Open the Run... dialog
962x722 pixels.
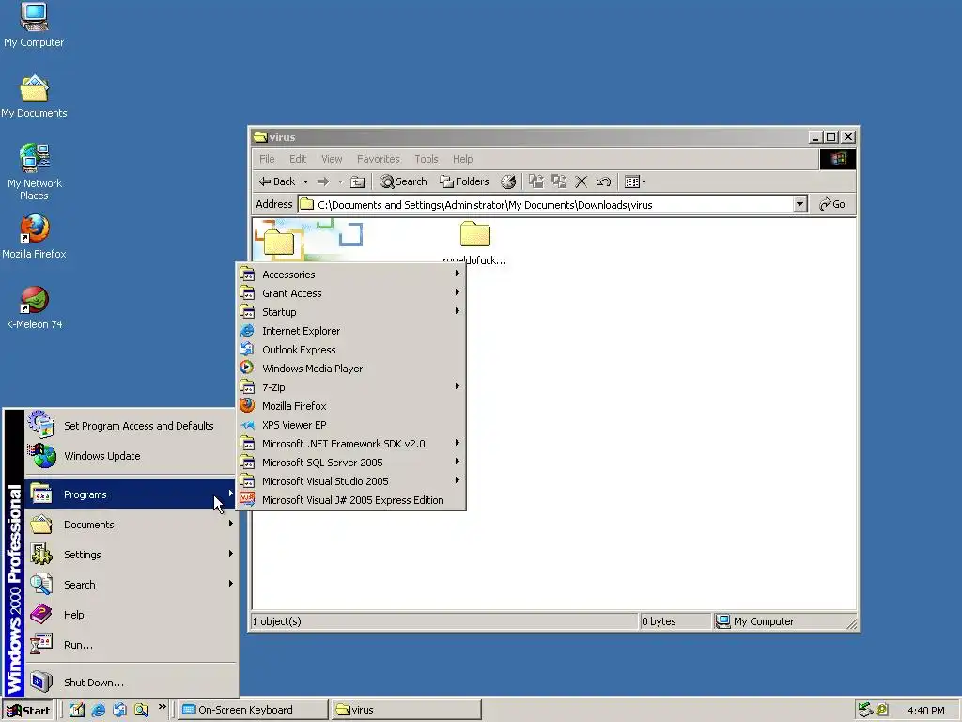click(130, 645)
